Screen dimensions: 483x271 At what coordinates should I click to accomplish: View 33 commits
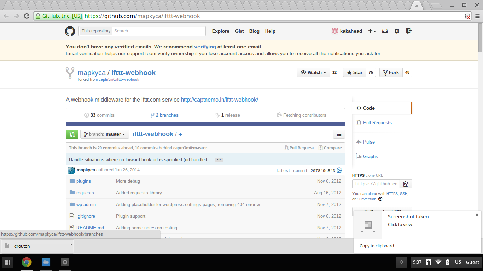[x=99, y=115]
